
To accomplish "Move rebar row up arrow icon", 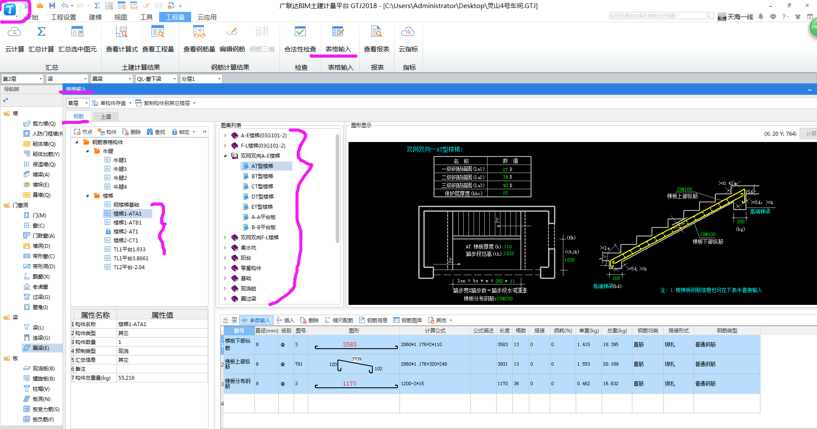I will (226, 320).
